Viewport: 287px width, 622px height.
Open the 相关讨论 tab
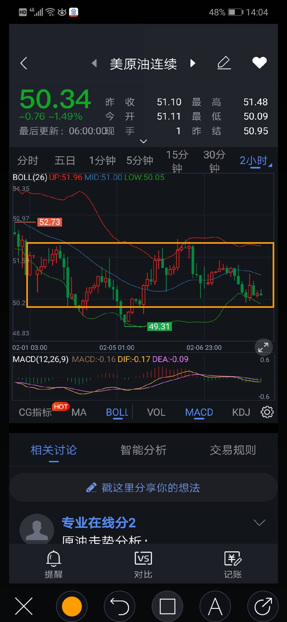pyautogui.click(x=54, y=450)
